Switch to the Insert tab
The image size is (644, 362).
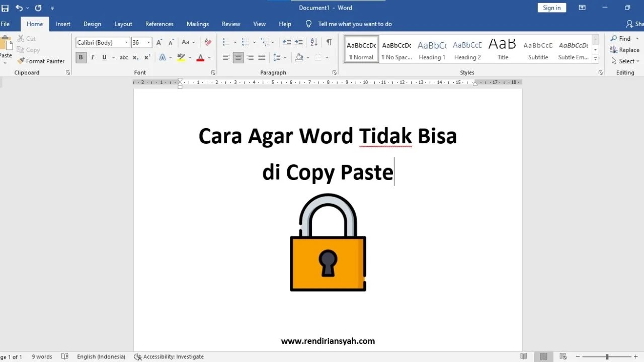[x=63, y=24]
